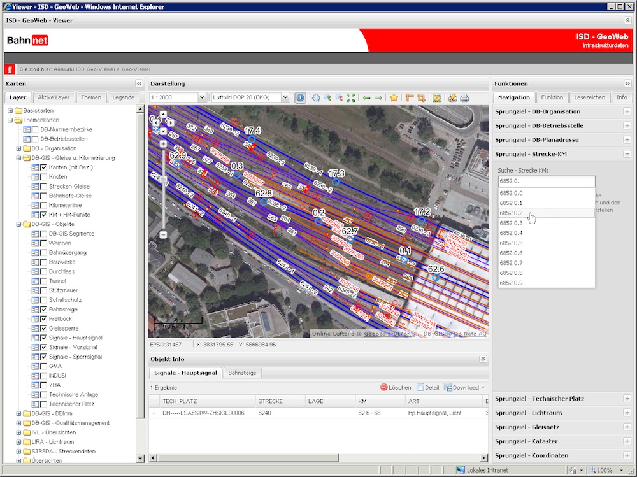Switch to the Themen tab
The image size is (637, 477).
91,97
